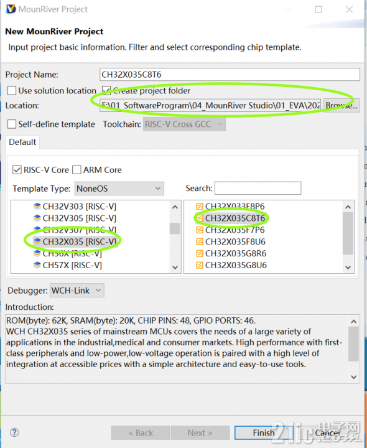Toggle the RISC-V Core checkbox

click(x=17, y=170)
